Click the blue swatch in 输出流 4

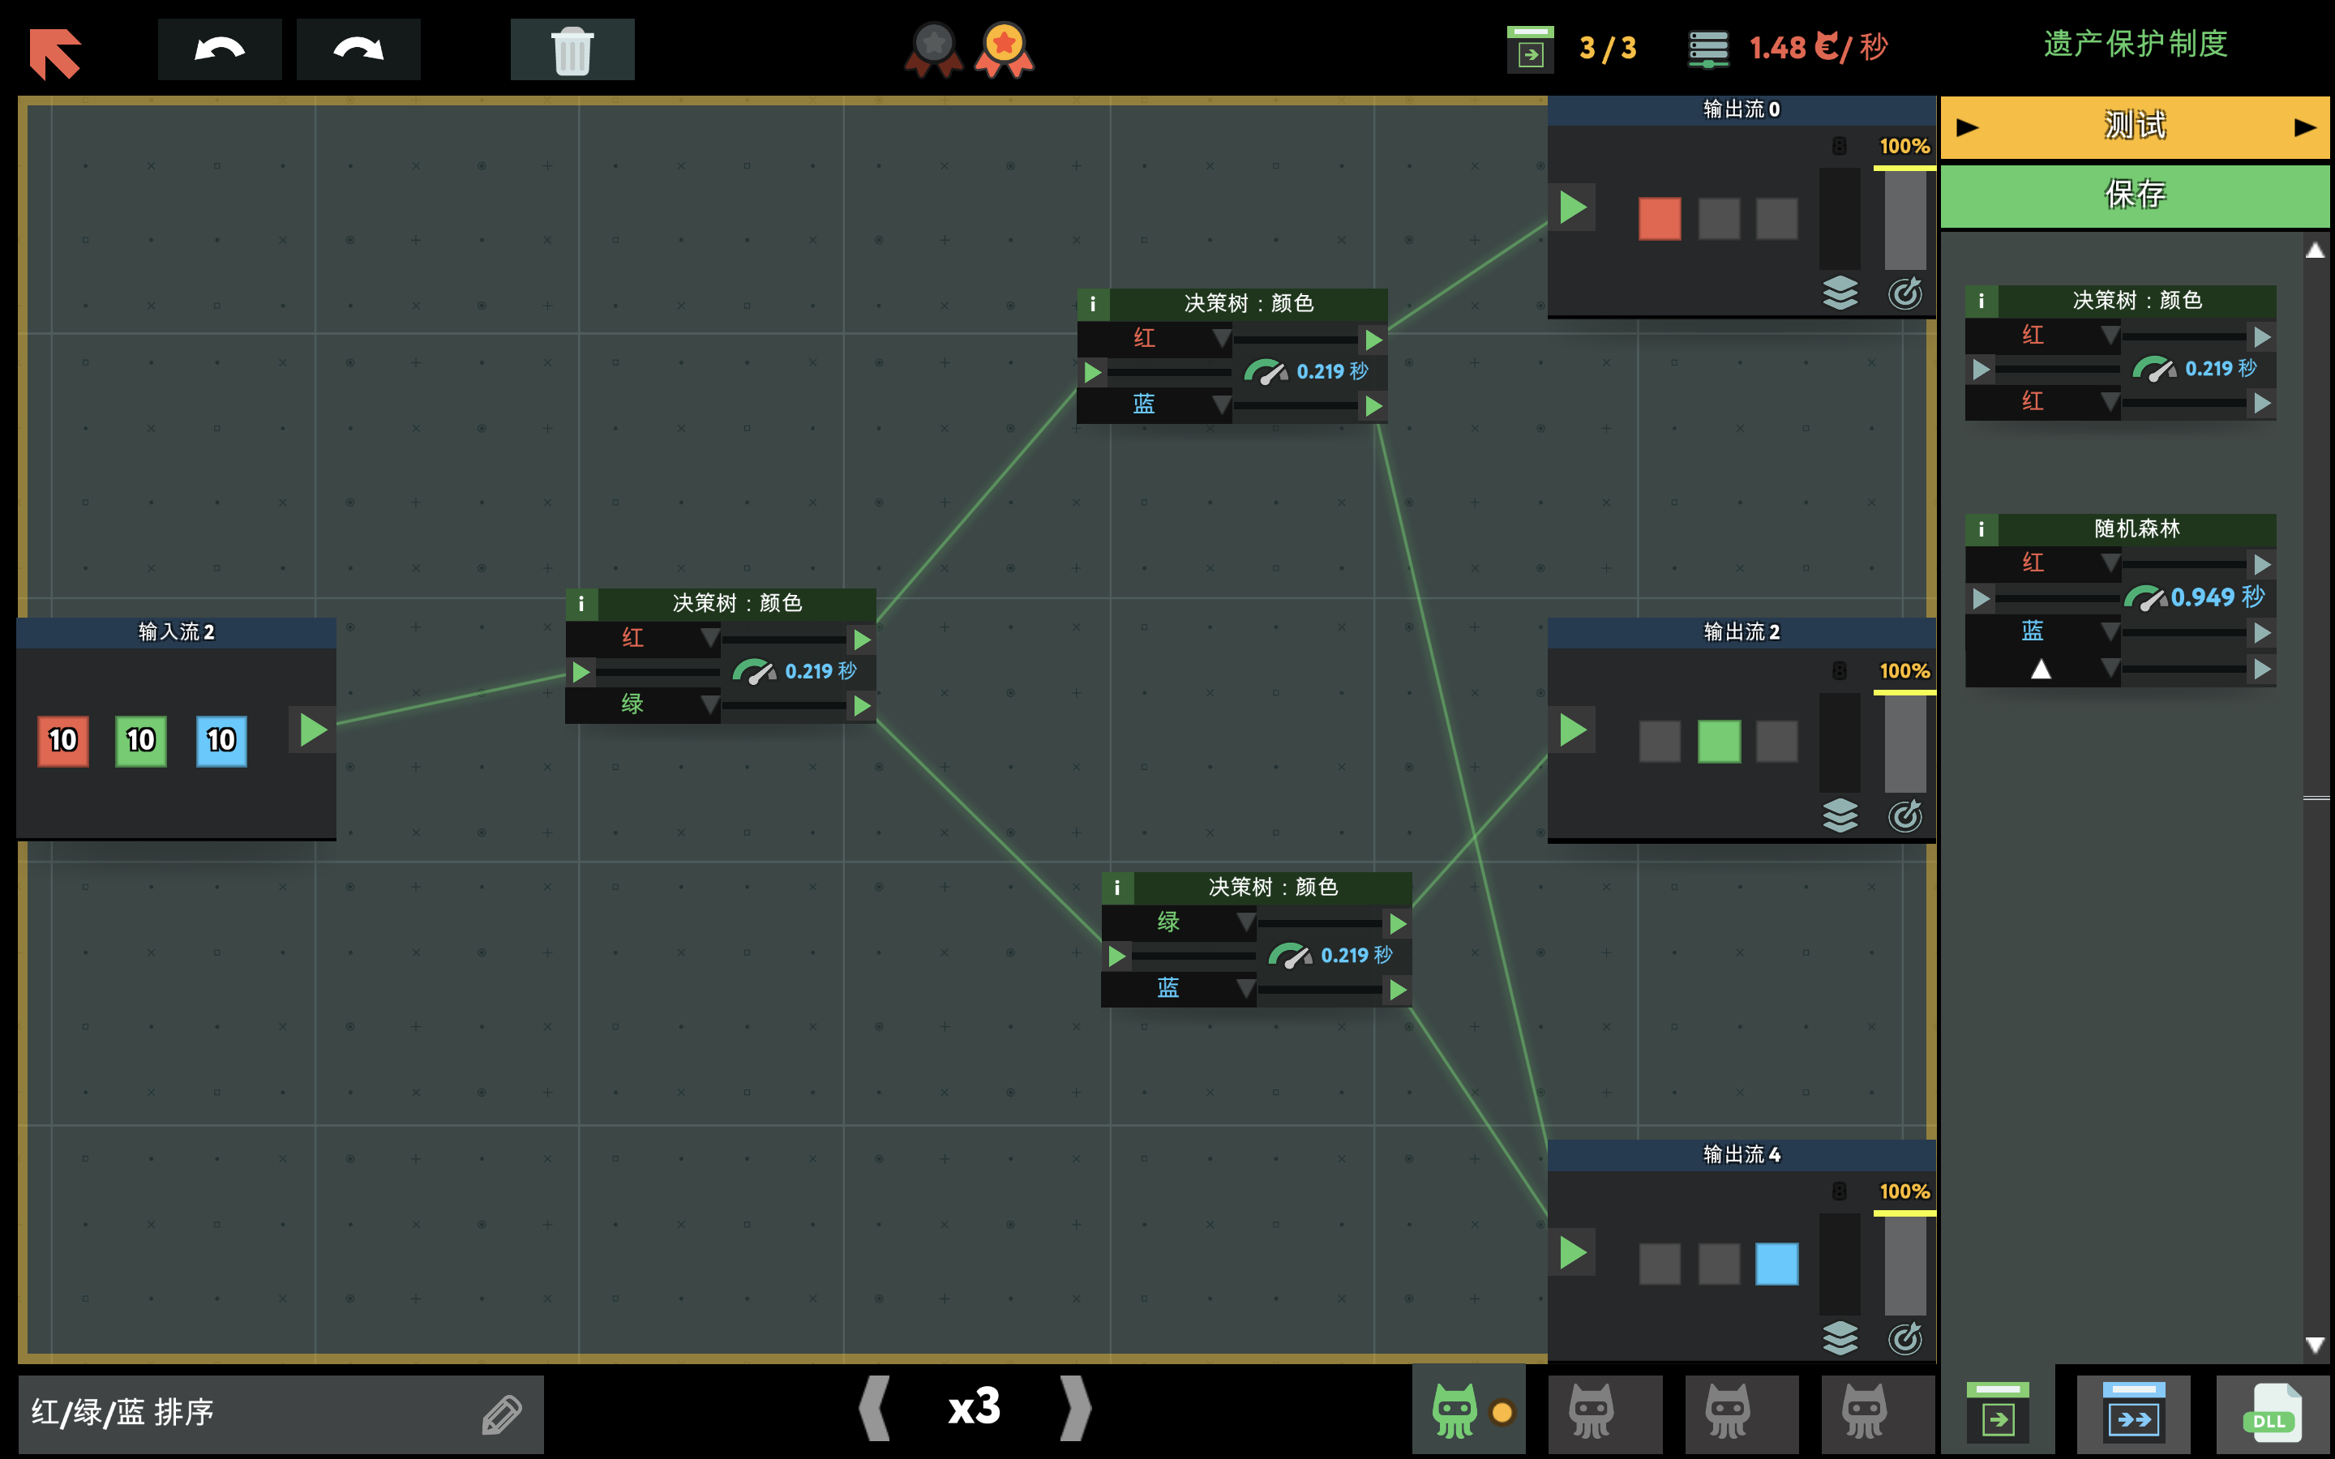tap(1776, 1263)
